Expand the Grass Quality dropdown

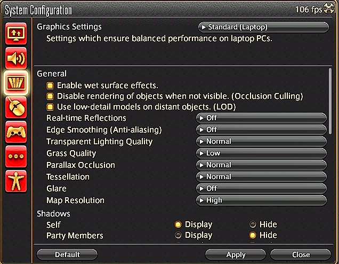point(261,153)
